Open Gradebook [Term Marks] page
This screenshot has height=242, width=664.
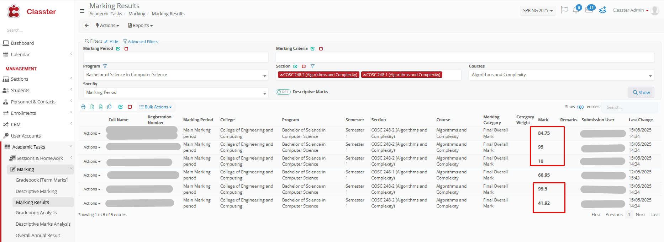click(x=42, y=180)
